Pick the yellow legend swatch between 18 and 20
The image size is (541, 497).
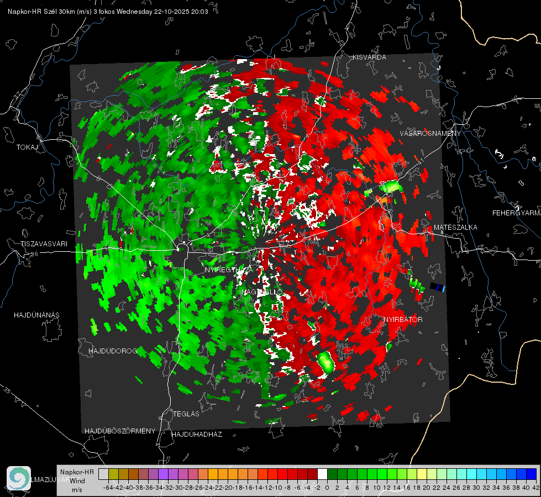click(x=422, y=474)
